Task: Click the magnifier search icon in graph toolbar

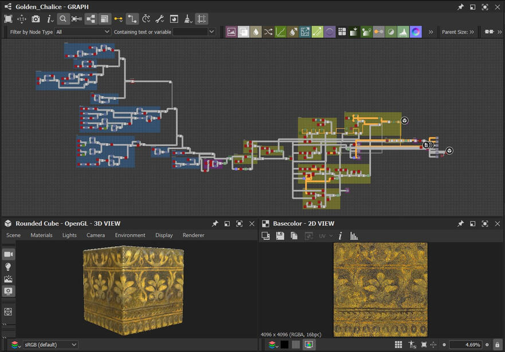Action: [x=63, y=19]
